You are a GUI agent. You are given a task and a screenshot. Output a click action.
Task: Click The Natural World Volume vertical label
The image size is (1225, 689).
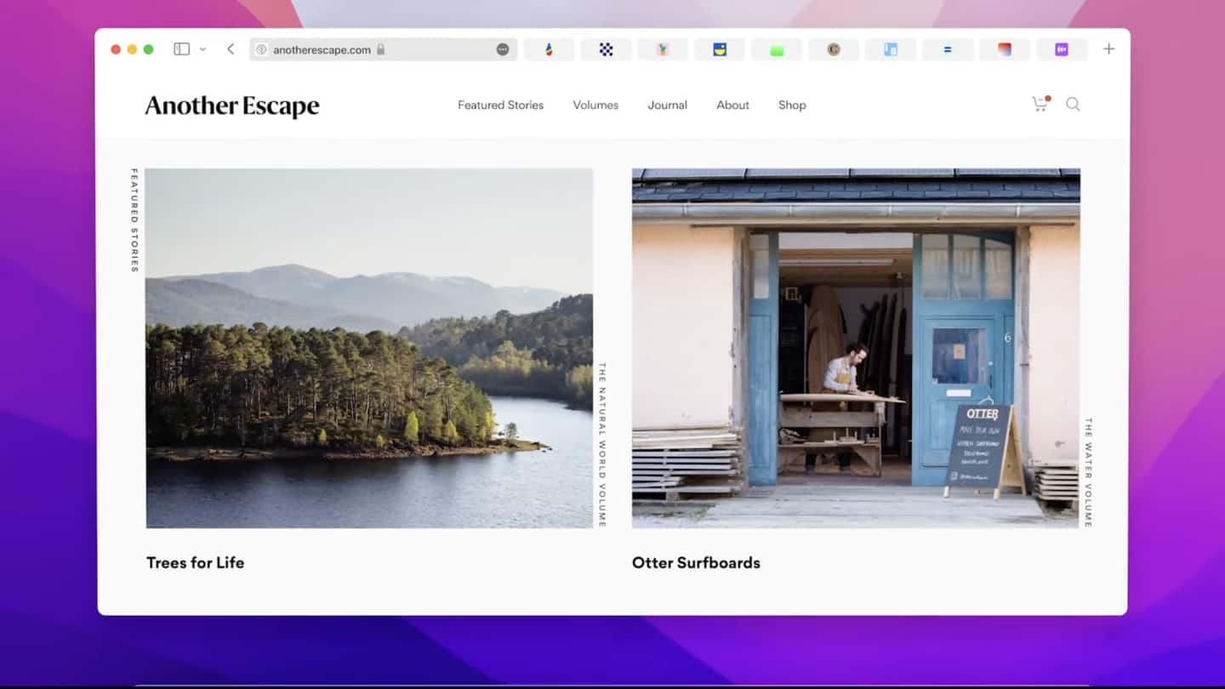point(601,445)
